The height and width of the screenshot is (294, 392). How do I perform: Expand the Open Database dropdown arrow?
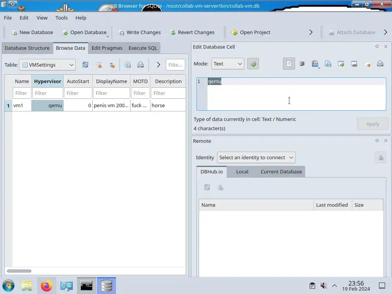pos(108,36)
